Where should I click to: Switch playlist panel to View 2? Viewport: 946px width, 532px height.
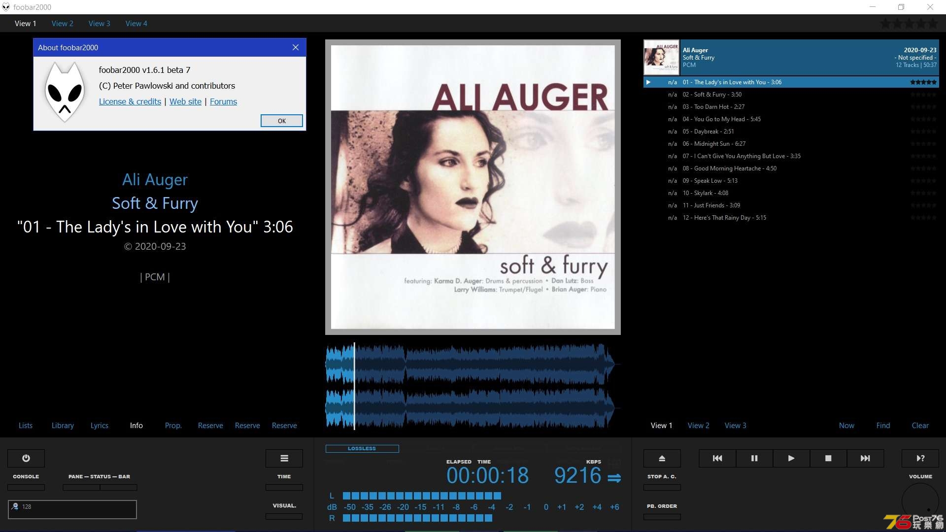(x=699, y=426)
